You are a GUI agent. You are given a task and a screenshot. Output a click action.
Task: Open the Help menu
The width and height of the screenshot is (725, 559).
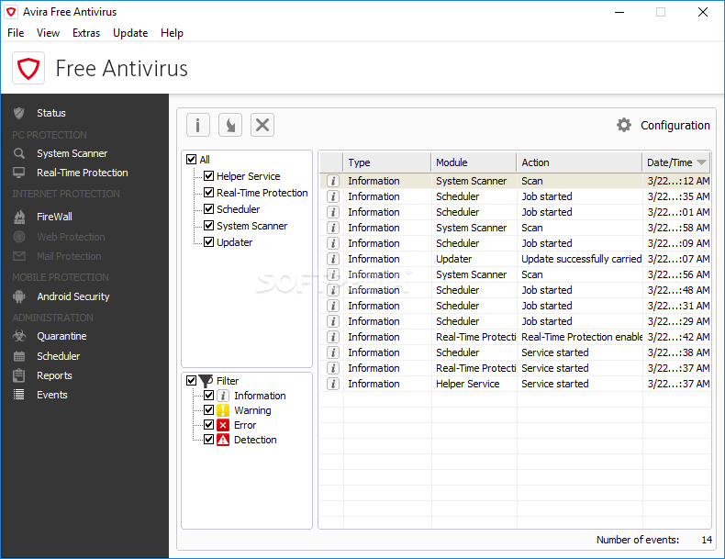pyautogui.click(x=172, y=33)
